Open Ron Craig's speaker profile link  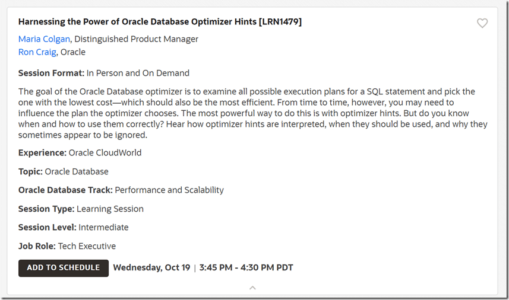(37, 52)
